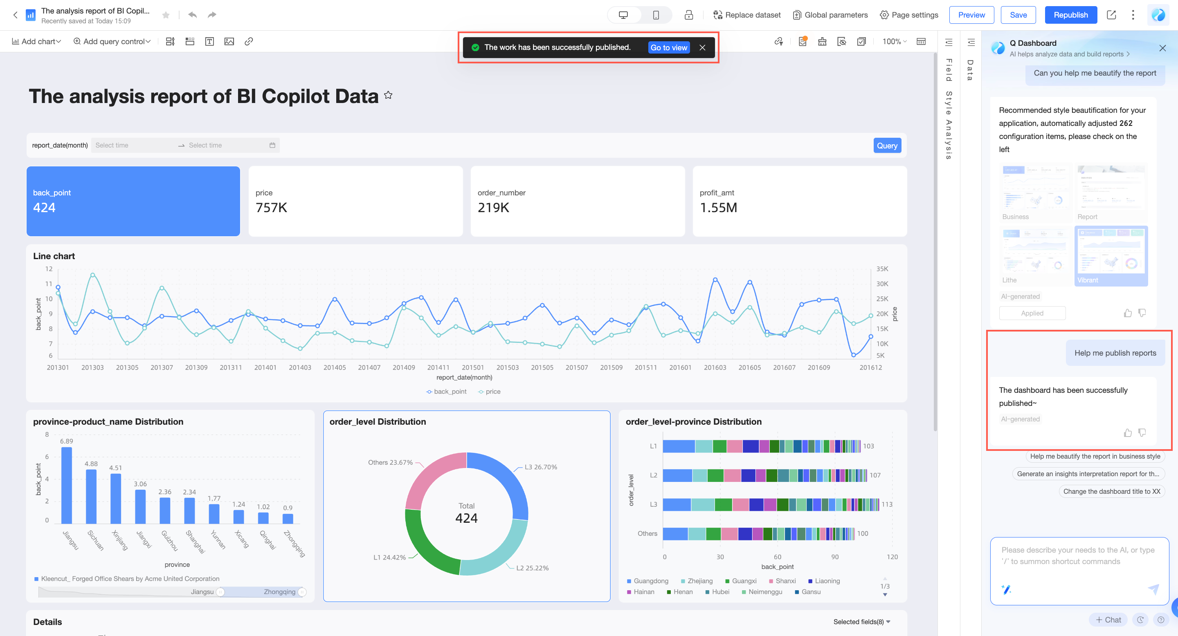Toggle back_point series in line chart legend
1178x636 pixels.
(446, 392)
